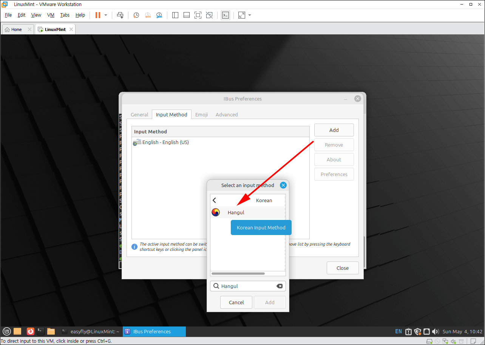Click the Input Method column header
The width and height of the screenshot is (485, 345).
[x=221, y=132]
